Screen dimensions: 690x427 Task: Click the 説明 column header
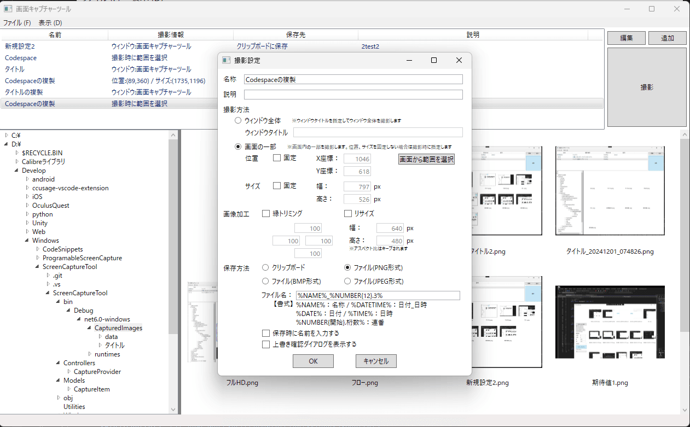473,34
